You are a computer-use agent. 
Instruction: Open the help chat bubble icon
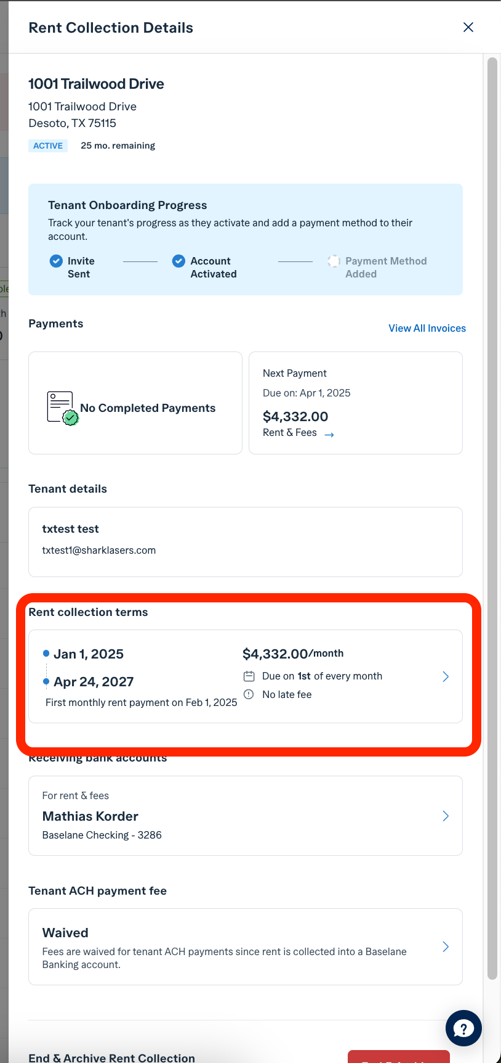coord(463,1028)
